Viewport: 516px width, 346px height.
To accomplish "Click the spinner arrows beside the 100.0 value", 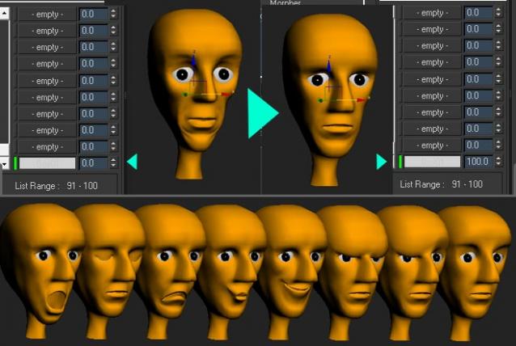I will [498, 162].
